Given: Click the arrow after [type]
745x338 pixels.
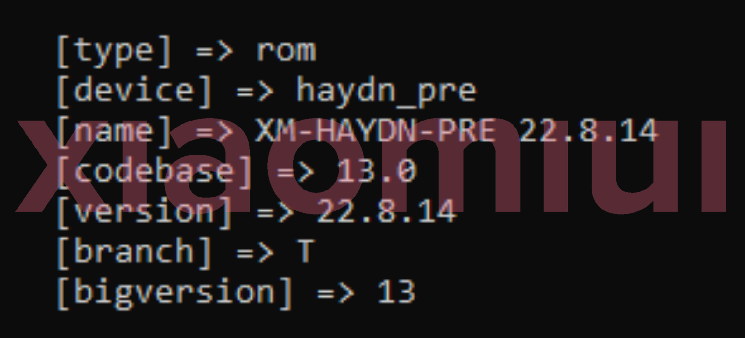Looking at the screenshot, I should pos(214,51).
